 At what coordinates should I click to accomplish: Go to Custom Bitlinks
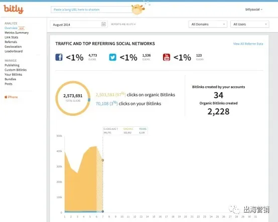tap(16, 70)
